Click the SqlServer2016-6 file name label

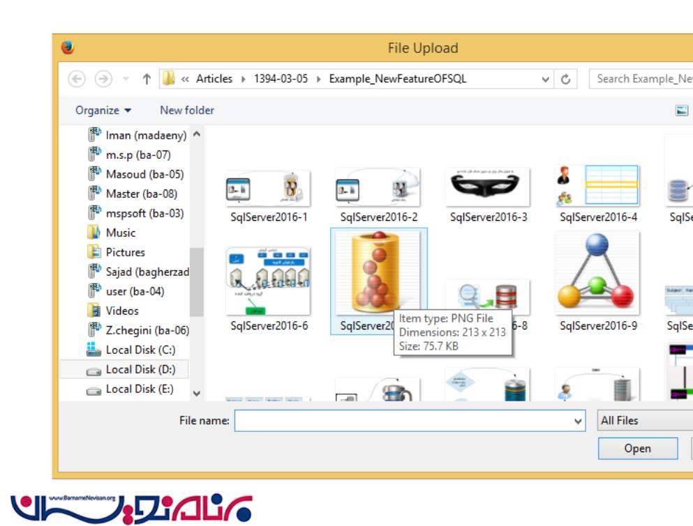[x=269, y=325]
